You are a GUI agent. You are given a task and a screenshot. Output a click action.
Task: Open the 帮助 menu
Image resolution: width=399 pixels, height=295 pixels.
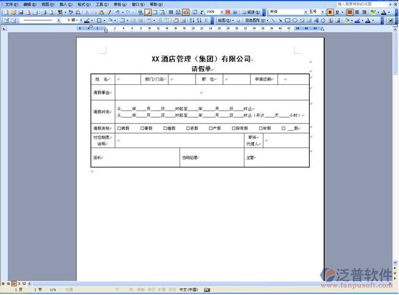(x=156, y=4)
